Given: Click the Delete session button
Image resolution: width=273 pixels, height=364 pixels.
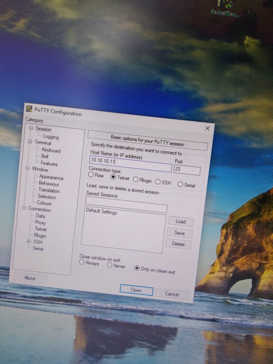Looking at the screenshot, I should coord(178,244).
